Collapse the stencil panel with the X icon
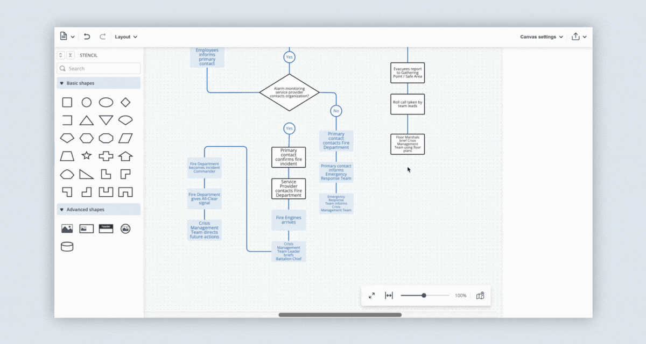 [70, 55]
